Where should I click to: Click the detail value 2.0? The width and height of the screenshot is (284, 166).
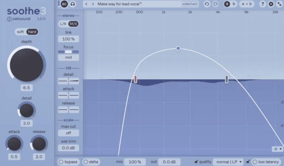(26, 123)
